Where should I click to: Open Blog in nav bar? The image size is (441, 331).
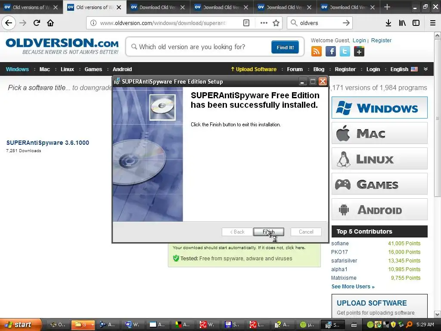(319, 69)
